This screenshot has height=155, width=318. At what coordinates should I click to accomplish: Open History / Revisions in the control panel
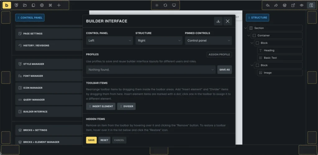[49, 45]
